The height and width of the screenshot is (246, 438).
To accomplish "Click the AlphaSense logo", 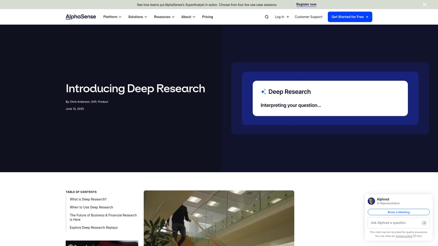I will (81, 17).
